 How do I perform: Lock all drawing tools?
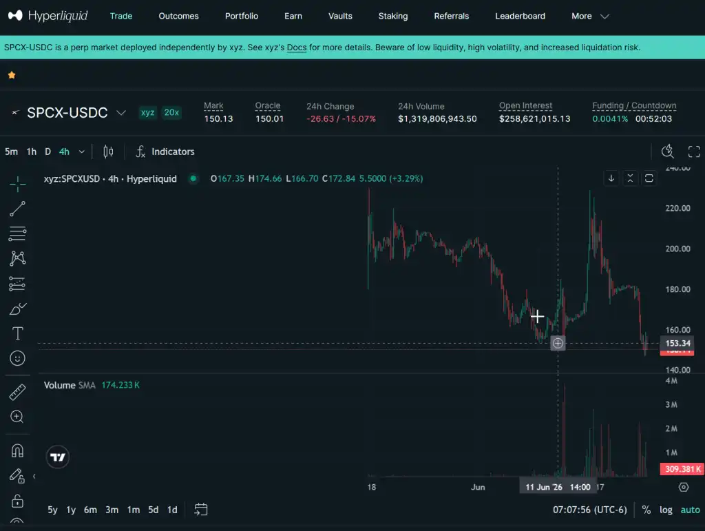coord(17,501)
